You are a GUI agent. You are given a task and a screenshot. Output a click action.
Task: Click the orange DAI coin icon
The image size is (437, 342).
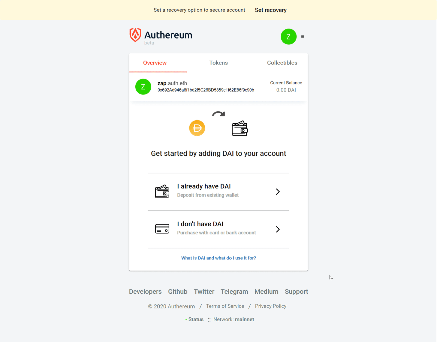pyautogui.click(x=197, y=128)
